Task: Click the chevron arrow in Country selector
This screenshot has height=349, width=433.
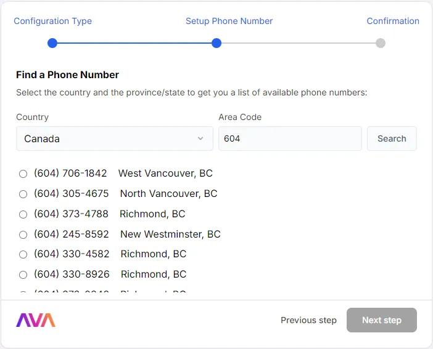Action: [200, 138]
